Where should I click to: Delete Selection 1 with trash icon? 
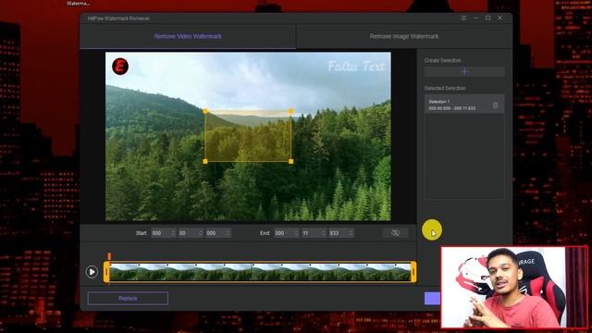496,105
